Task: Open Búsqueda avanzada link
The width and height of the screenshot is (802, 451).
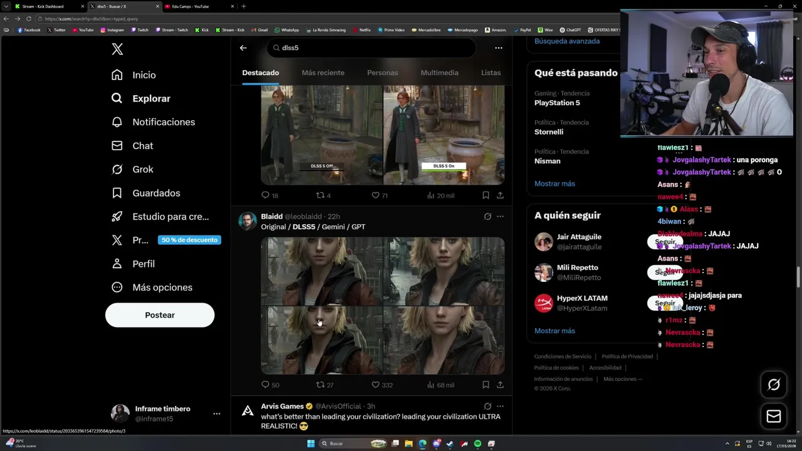Action: 567,41
